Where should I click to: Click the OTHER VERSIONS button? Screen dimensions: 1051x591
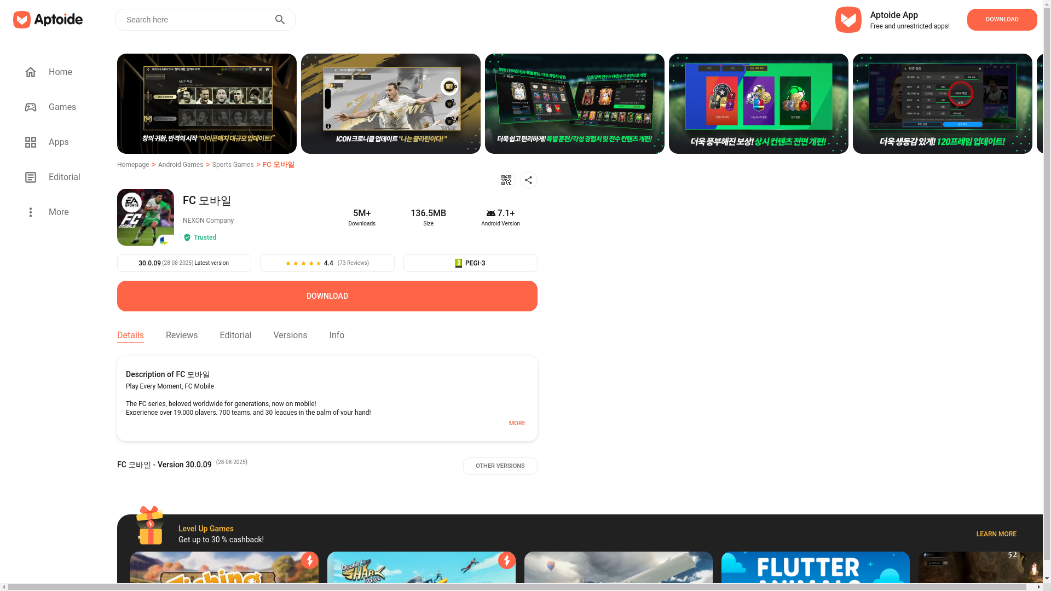[x=500, y=466]
